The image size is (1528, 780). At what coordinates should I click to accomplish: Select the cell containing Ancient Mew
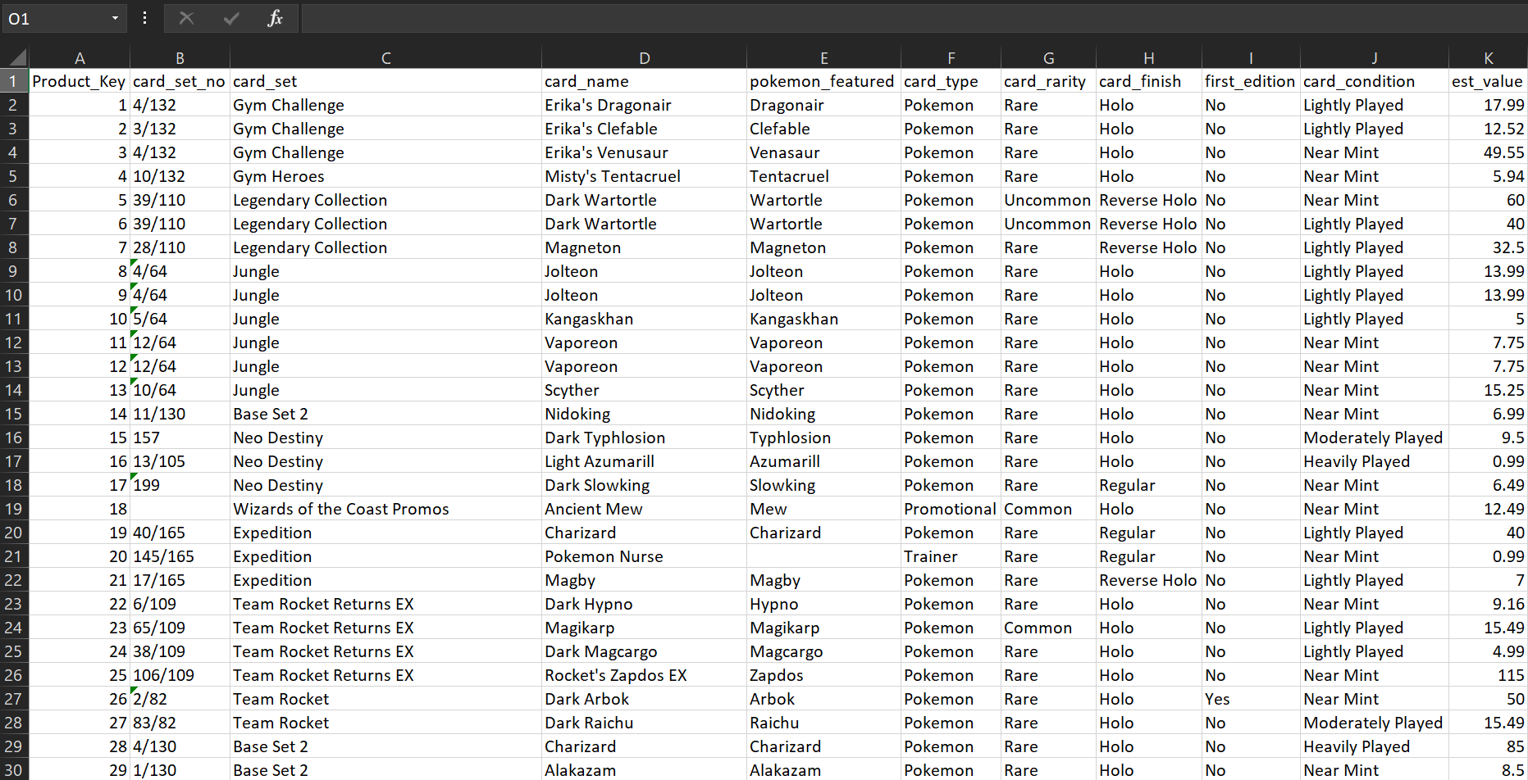click(644, 509)
